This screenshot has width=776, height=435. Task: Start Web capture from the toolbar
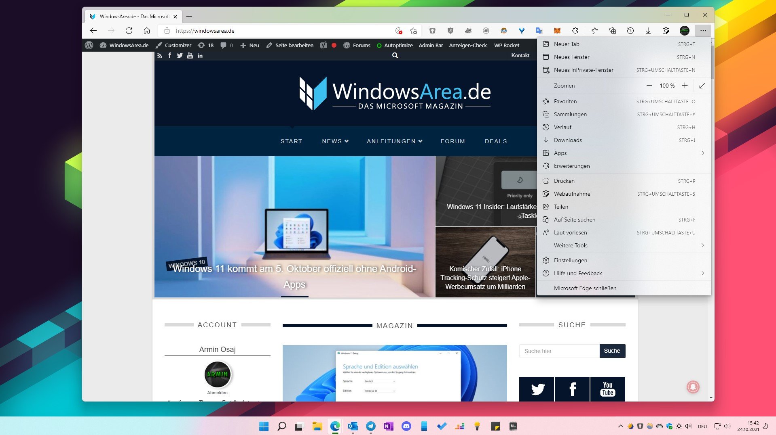pos(666,31)
